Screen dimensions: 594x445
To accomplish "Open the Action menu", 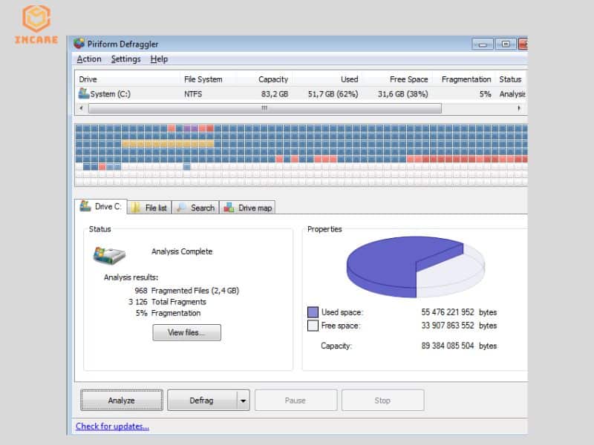I will pyautogui.click(x=89, y=59).
